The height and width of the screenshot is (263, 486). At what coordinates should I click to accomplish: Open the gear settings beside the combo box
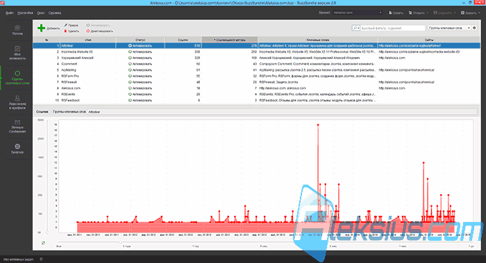[474, 28]
